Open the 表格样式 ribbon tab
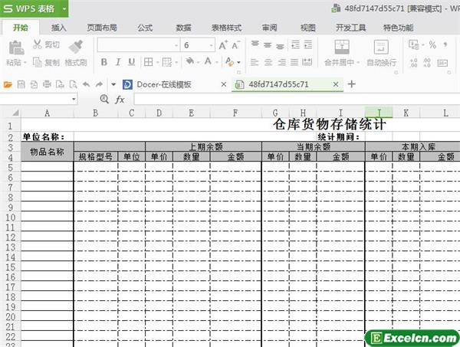Viewport: 460px width, 347px height. [226, 28]
